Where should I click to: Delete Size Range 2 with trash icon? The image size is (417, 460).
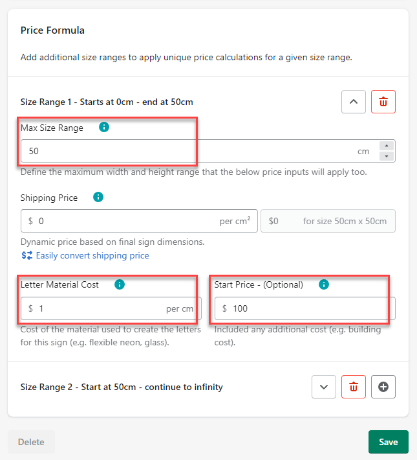(x=354, y=387)
